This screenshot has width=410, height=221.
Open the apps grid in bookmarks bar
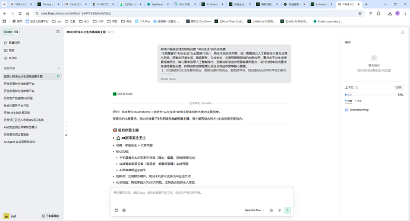pyautogui.click(x=4, y=21)
